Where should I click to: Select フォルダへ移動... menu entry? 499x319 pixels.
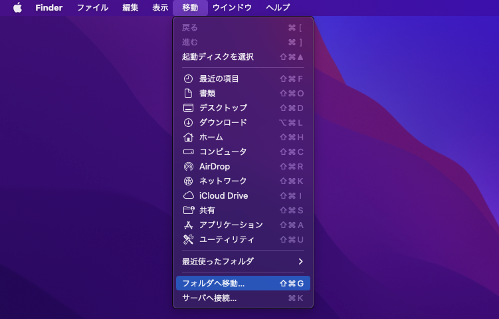243,283
